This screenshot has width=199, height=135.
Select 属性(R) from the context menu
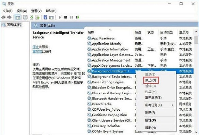[x=150, y=120]
